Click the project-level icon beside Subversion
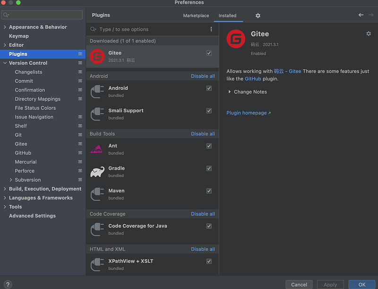378x289 pixels. [80, 180]
